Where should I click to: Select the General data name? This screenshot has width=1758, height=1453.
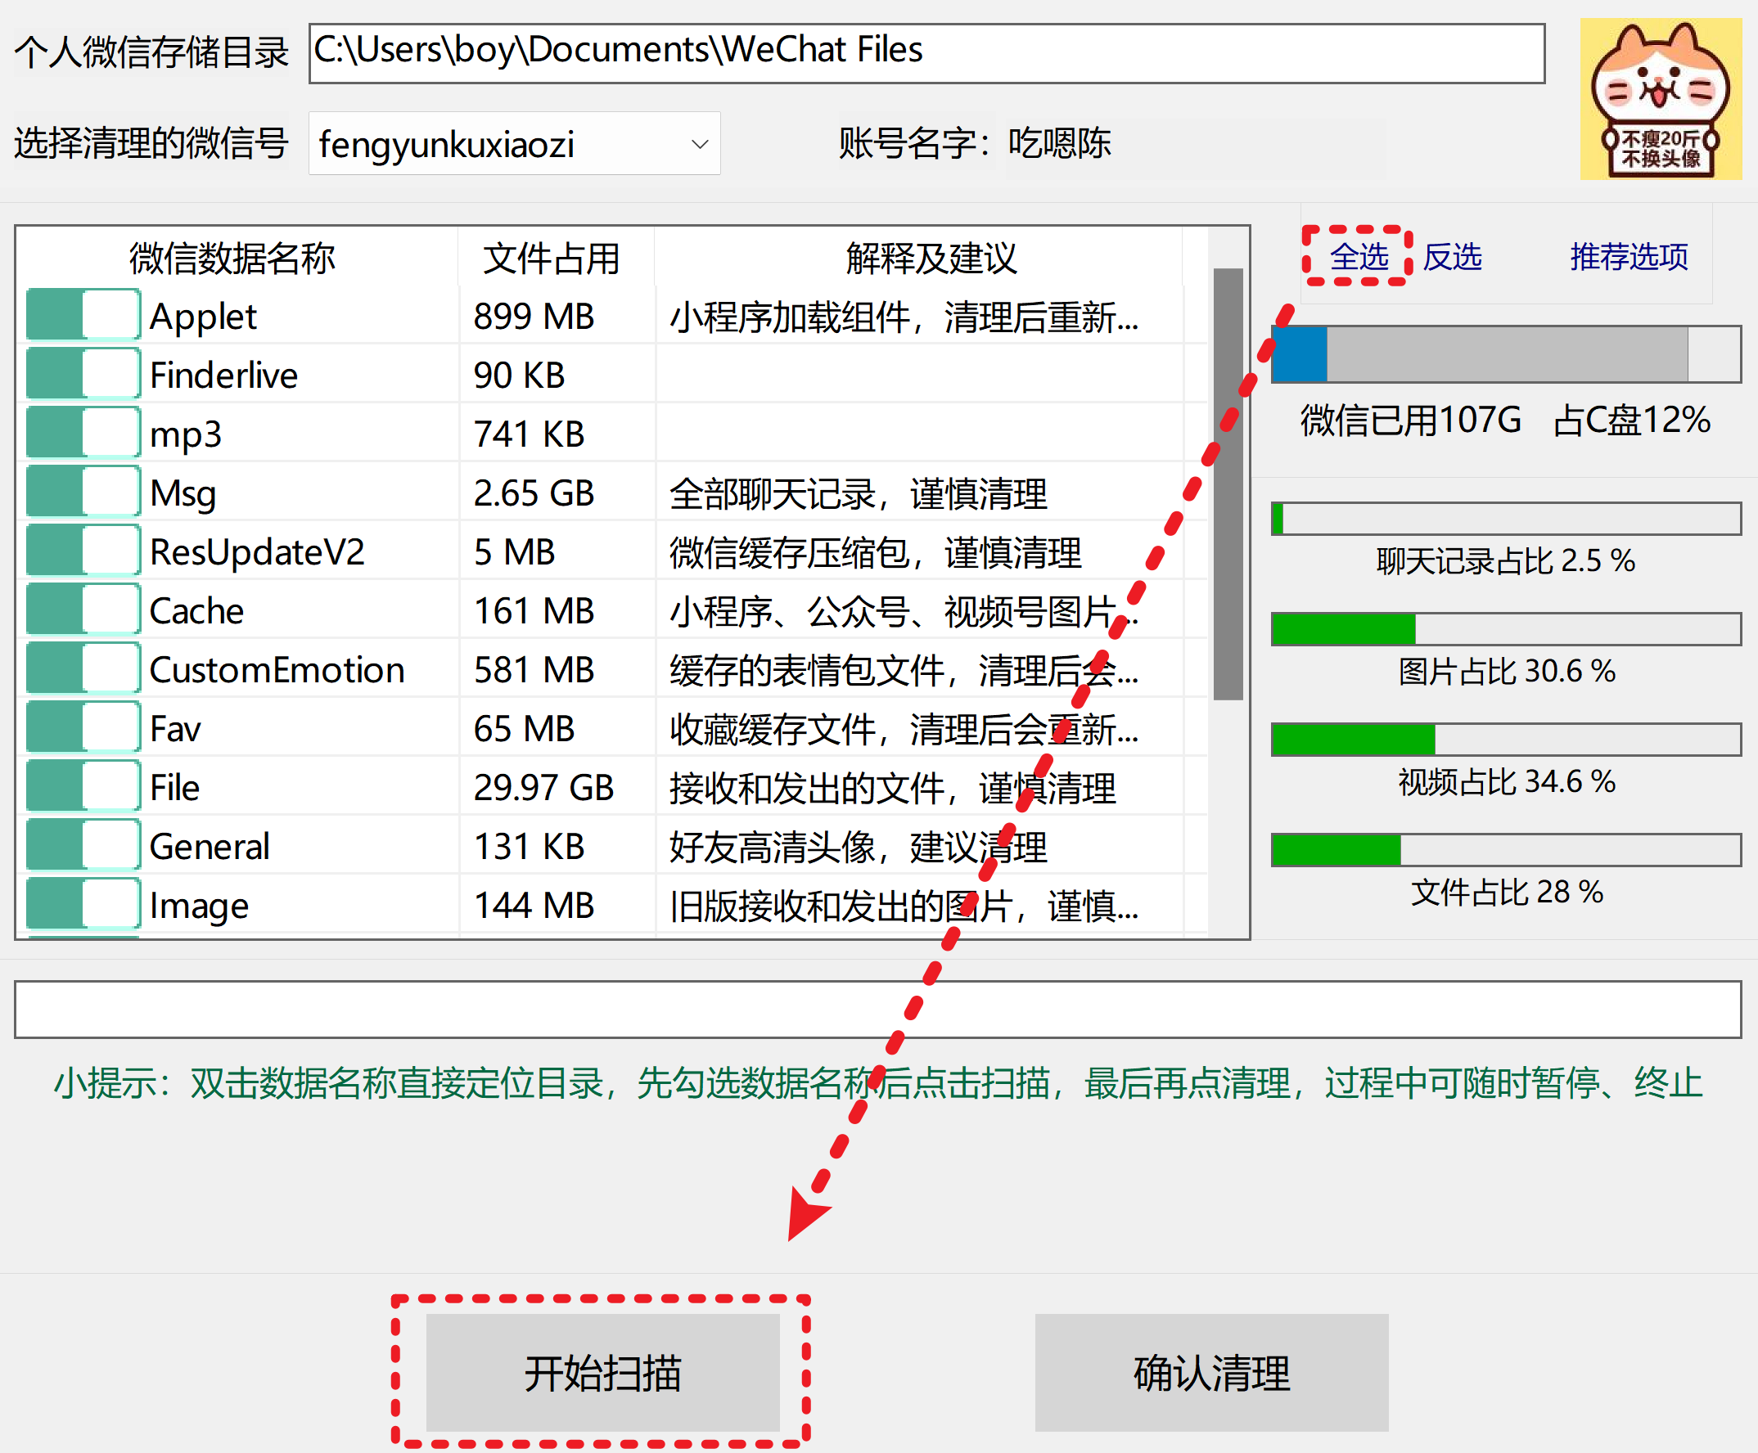(x=210, y=846)
